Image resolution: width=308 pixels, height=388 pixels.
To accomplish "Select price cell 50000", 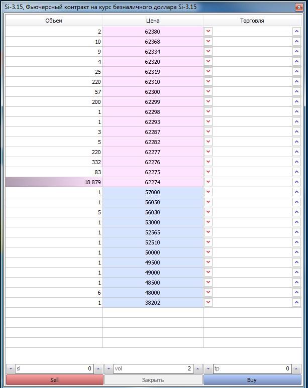I will click(x=153, y=252).
